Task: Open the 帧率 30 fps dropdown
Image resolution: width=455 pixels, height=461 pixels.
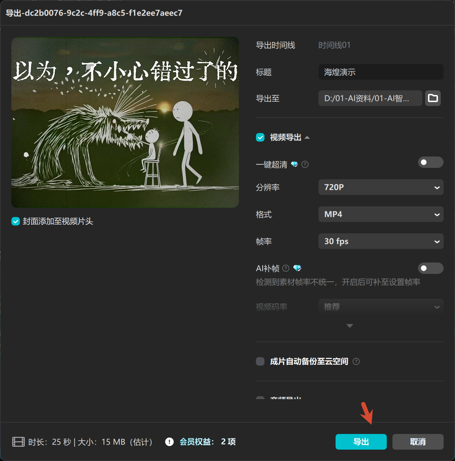Action: pyautogui.click(x=381, y=241)
